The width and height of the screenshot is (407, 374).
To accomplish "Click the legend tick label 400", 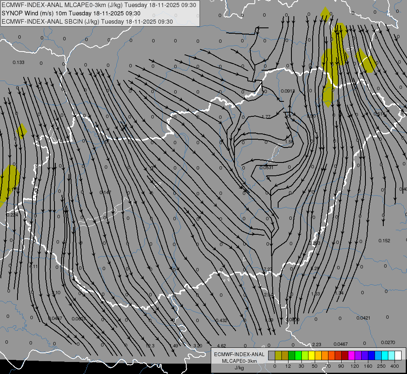I will click(395, 366).
